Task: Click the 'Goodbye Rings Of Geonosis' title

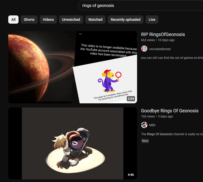Action: point(170,111)
